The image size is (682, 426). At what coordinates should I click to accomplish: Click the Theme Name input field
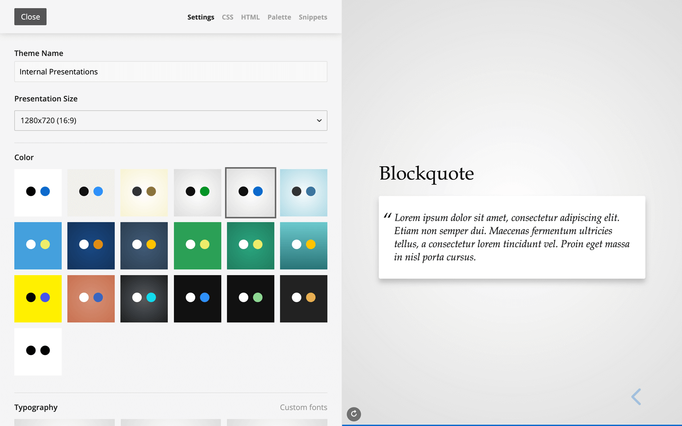[170, 71]
